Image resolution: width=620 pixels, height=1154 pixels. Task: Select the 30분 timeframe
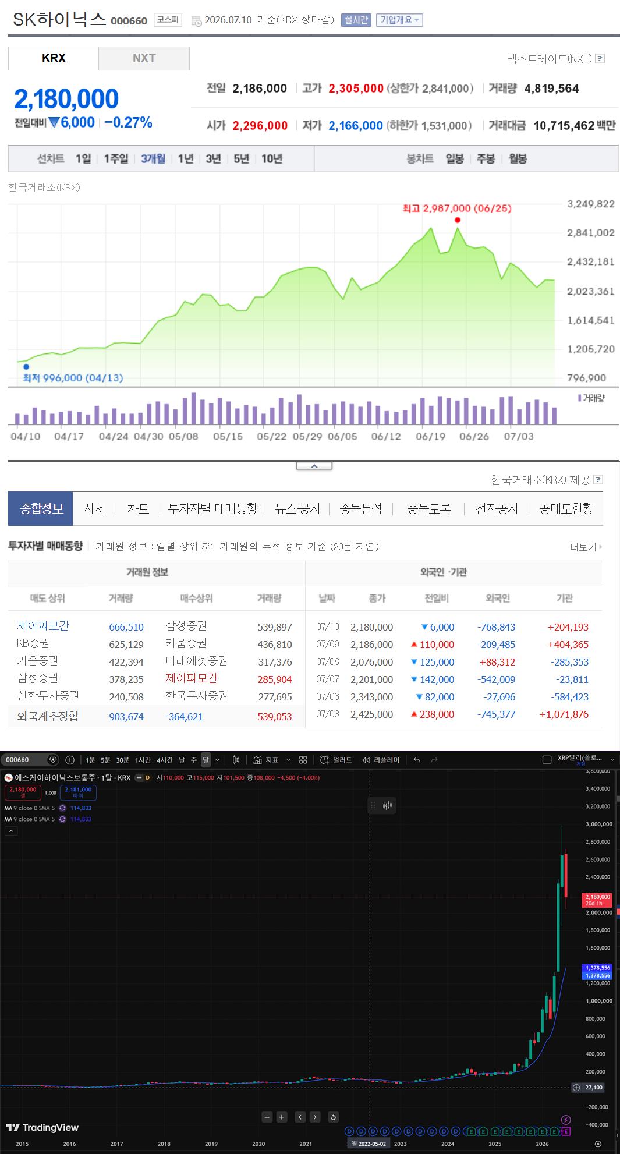(x=122, y=760)
